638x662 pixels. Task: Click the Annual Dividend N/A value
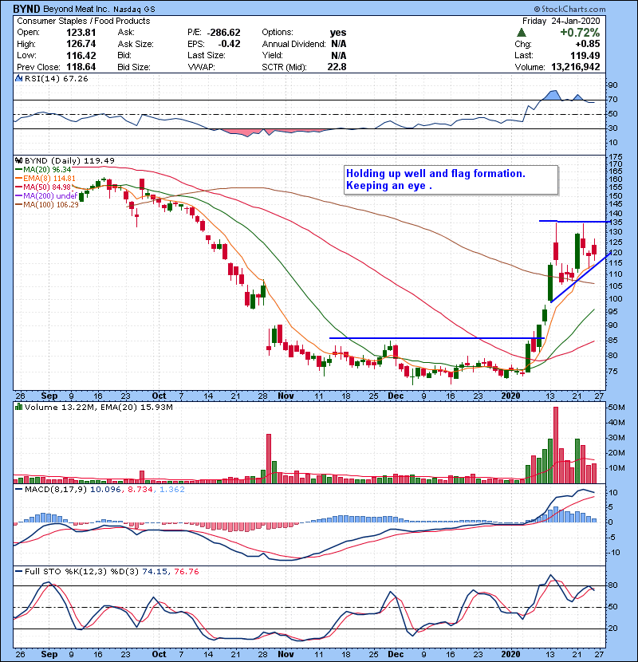pyautogui.click(x=339, y=44)
